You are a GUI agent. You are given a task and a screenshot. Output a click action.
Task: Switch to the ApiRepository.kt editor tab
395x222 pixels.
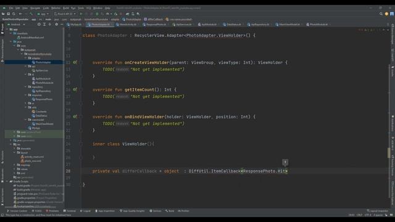pyautogui.click(x=260, y=25)
